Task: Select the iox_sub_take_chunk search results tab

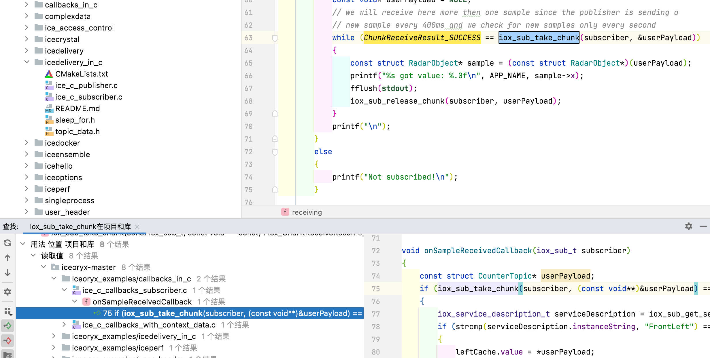Action: click(80, 226)
